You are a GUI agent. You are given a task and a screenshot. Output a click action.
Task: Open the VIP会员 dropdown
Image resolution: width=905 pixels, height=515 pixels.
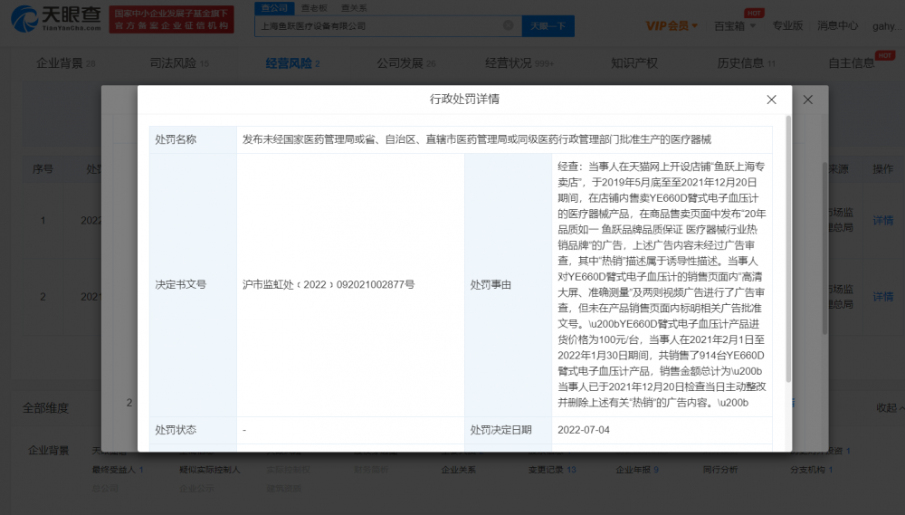[672, 26]
